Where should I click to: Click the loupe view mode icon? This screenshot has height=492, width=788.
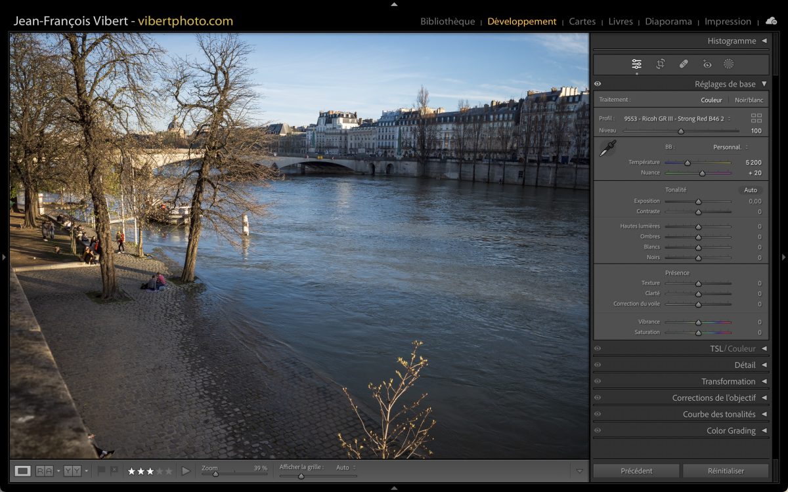click(23, 471)
